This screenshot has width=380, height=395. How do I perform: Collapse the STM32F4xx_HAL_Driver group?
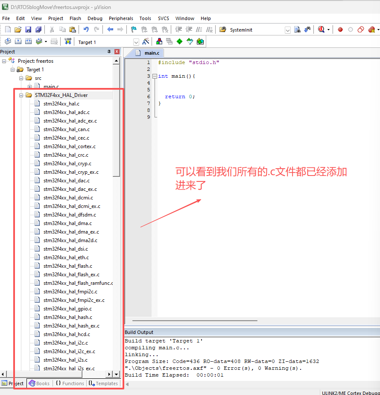[21, 95]
